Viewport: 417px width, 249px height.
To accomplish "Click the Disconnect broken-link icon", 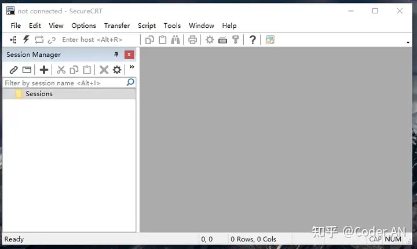I will coord(52,40).
